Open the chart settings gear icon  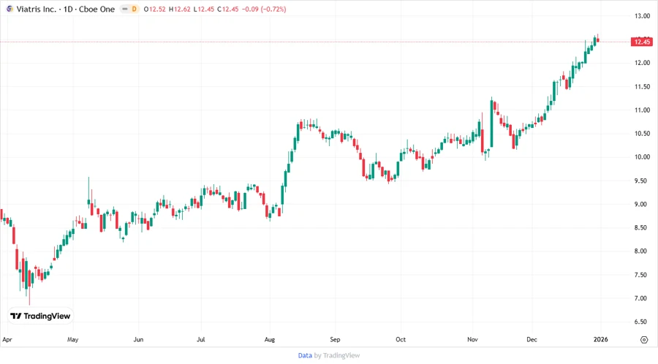[x=644, y=340]
